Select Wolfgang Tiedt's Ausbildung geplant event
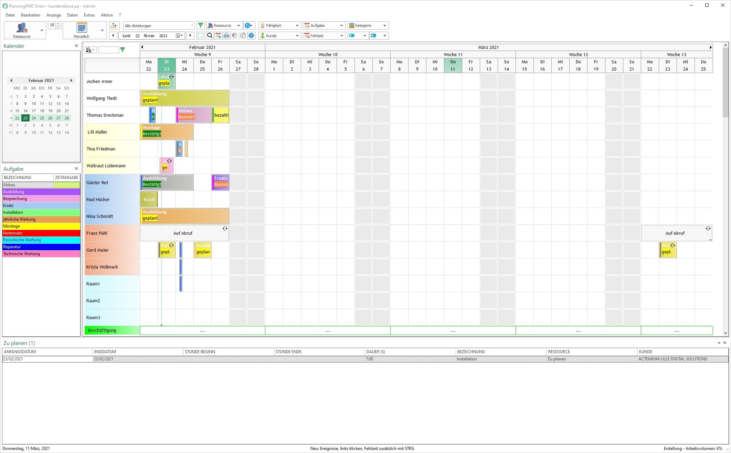The width and height of the screenshot is (731, 453). pos(184,98)
